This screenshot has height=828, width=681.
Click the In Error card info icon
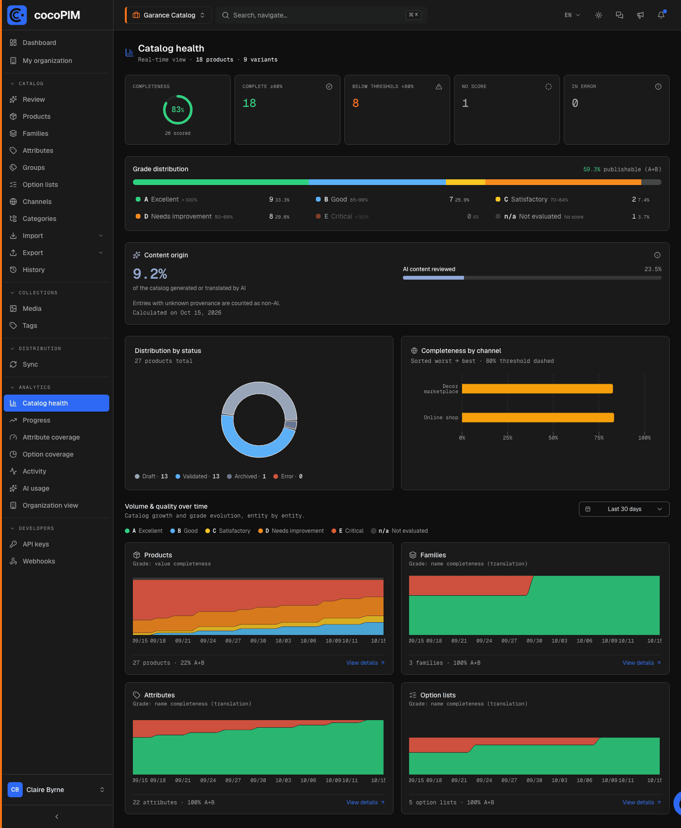(x=658, y=87)
